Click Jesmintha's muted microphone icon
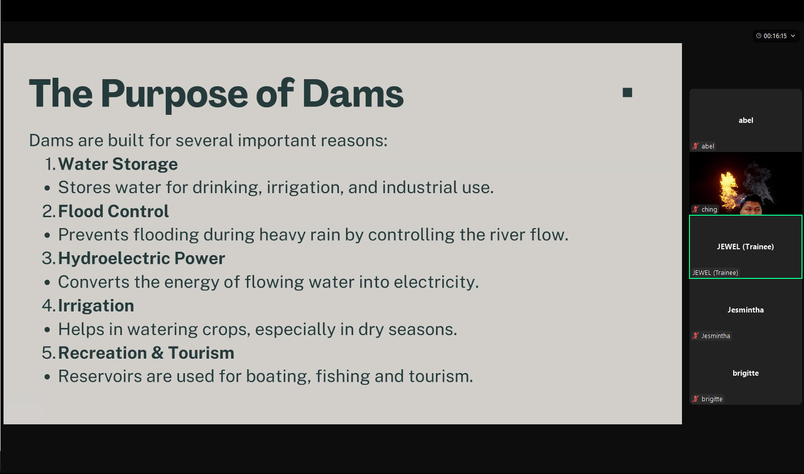Viewport: 804px width, 474px height. click(696, 336)
